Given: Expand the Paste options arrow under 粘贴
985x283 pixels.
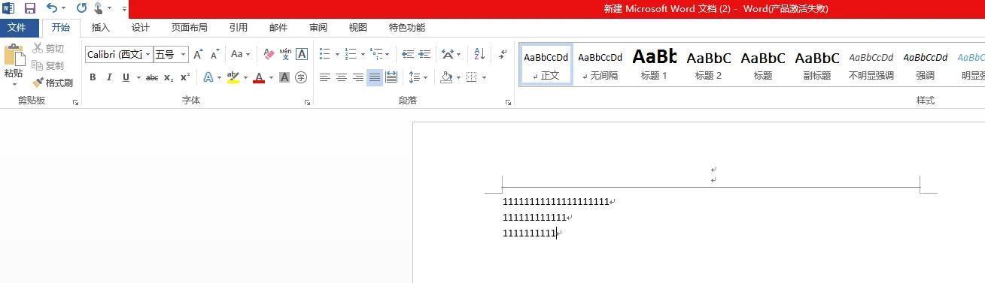Looking at the screenshot, I should click(x=14, y=84).
